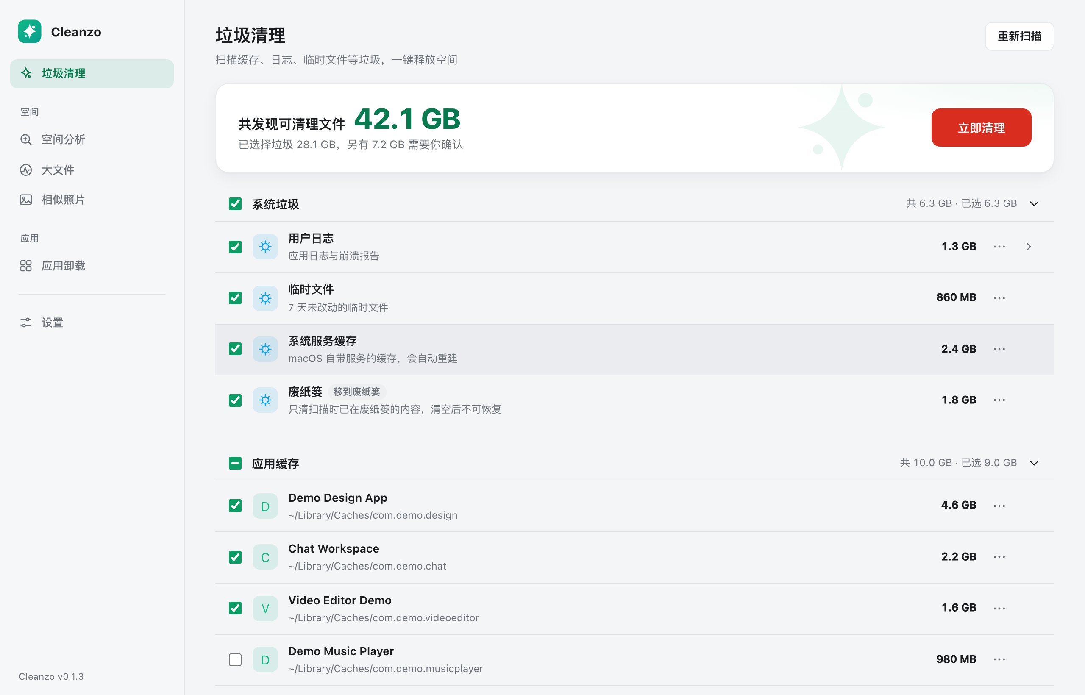Click the 2.4 GB size of 系统服务缓存
This screenshot has height=695, width=1085.
(x=959, y=349)
